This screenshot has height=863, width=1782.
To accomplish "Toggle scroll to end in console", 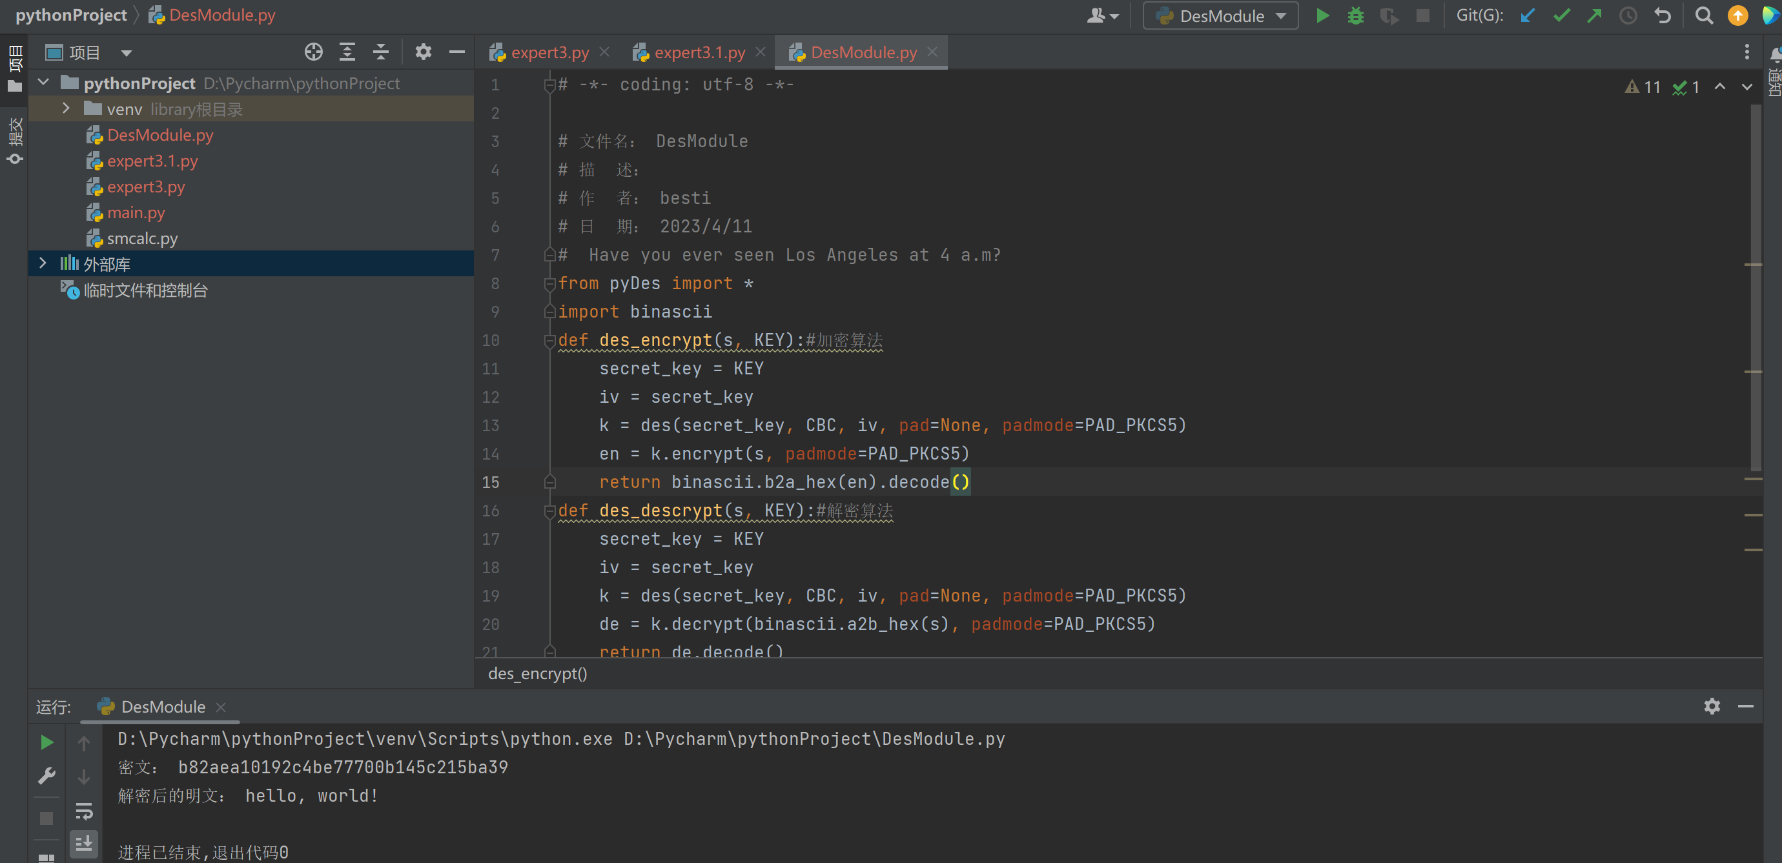I will [84, 844].
